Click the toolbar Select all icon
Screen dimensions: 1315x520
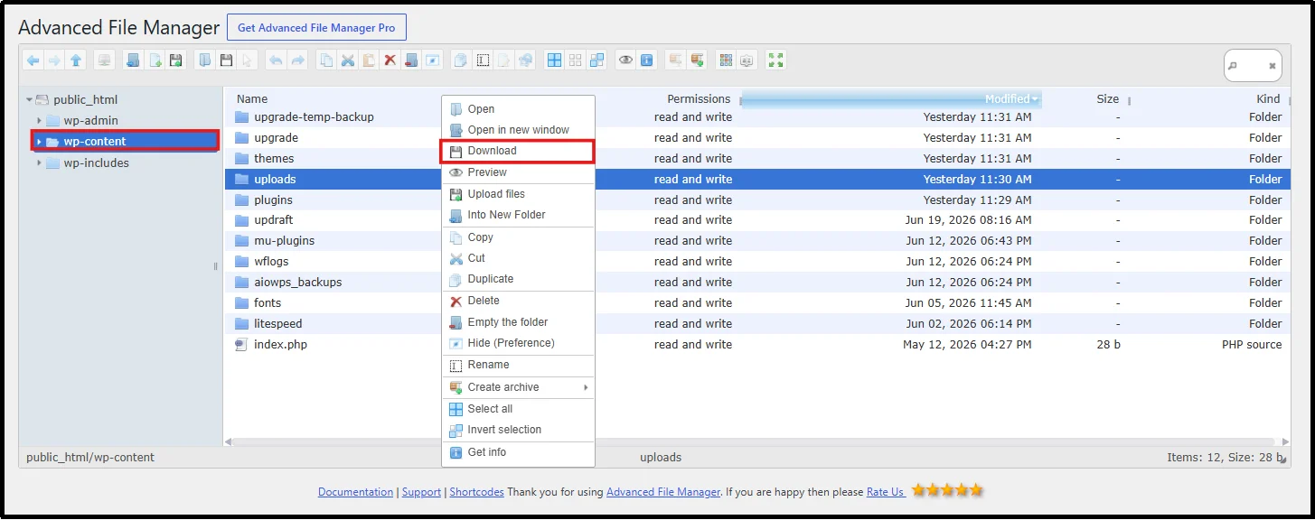tap(554, 60)
